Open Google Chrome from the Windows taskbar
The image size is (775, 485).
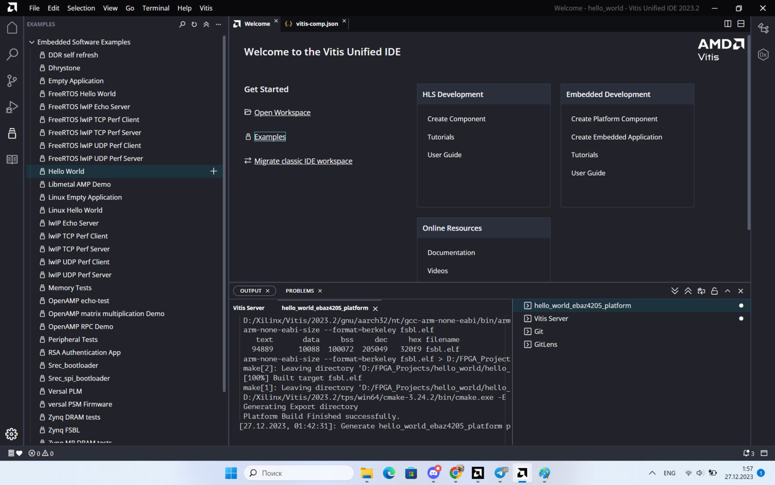(456, 473)
